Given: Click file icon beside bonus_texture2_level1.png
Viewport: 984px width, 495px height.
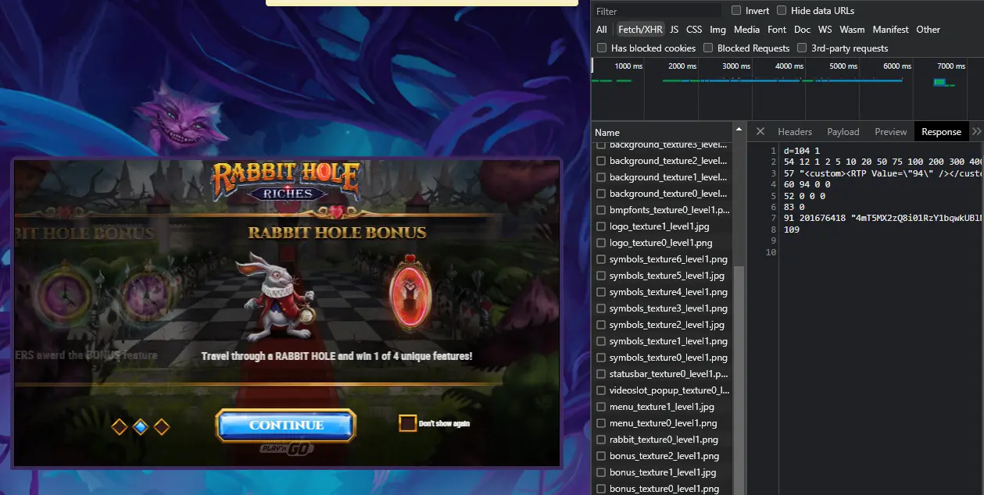Looking at the screenshot, I should click(x=600, y=456).
